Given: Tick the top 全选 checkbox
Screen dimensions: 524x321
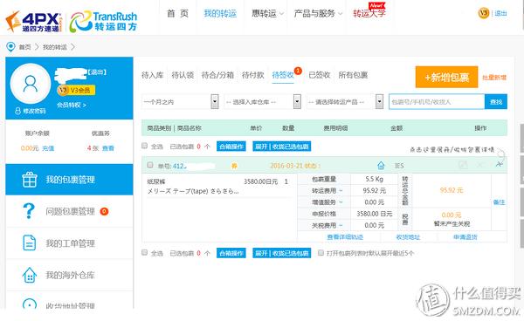Looking at the screenshot, I should pyautogui.click(x=144, y=146).
